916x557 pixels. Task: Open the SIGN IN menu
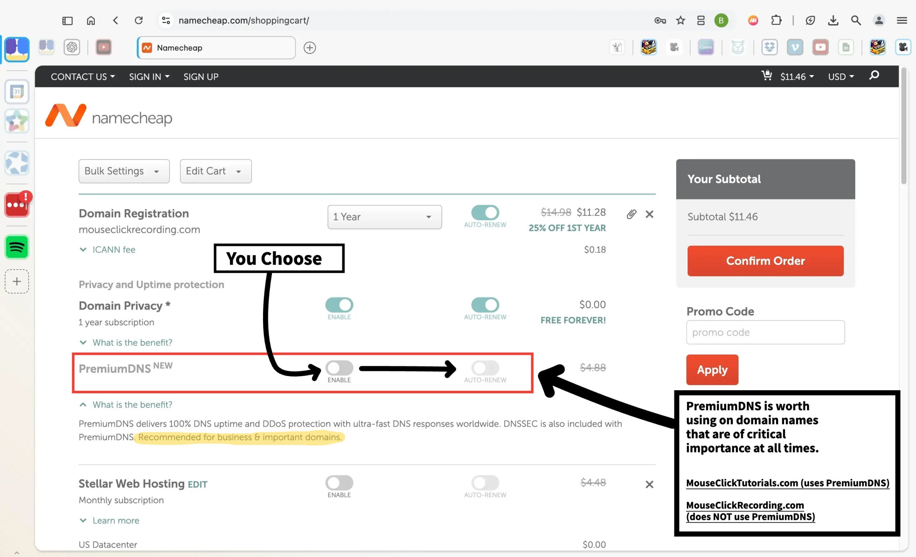(x=149, y=77)
